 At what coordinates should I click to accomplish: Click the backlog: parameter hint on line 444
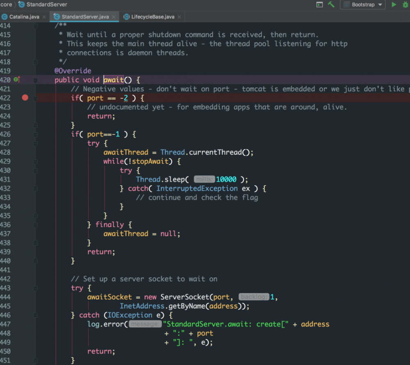click(254, 297)
